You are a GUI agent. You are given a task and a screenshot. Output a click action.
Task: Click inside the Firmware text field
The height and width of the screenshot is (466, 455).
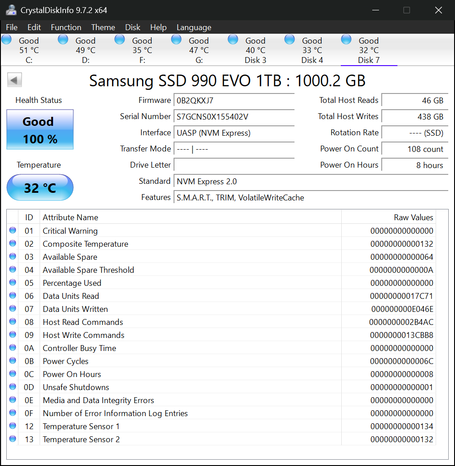click(234, 100)
